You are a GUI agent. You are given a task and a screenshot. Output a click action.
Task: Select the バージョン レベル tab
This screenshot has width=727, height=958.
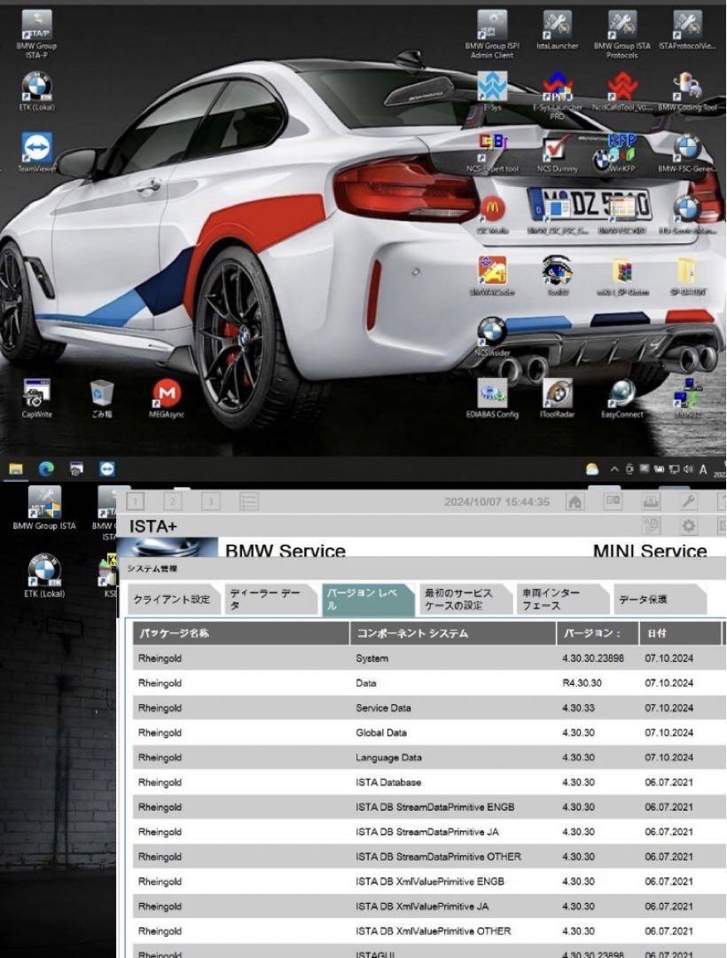367,600
